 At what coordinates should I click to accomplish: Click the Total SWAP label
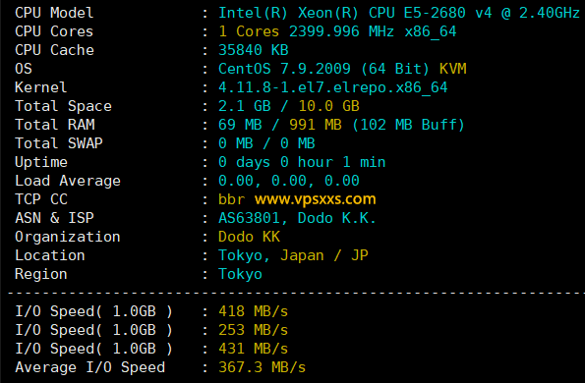(59, 143)
